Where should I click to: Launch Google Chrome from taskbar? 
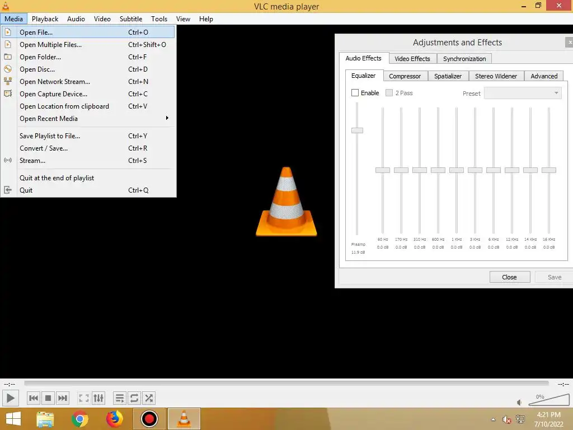(x=79, y=419)
